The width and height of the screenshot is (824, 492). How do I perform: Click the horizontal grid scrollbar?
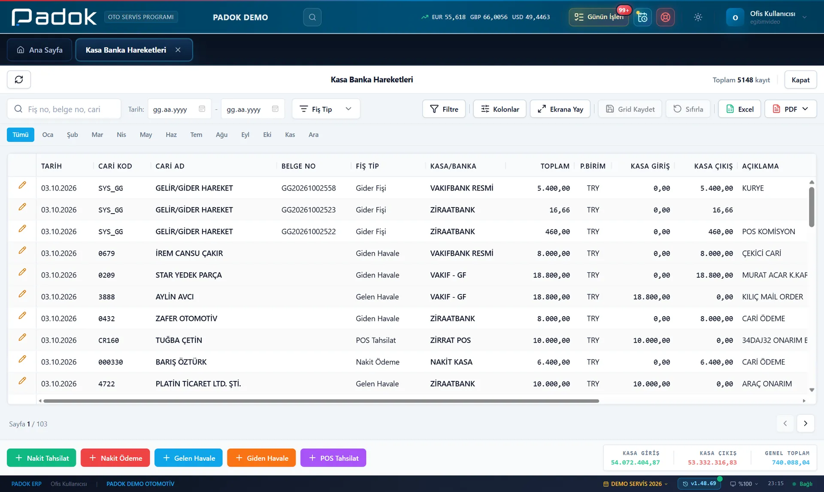coord(321,401)
